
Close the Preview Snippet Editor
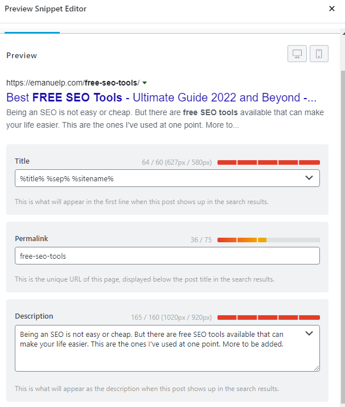[x=332, y=9]
